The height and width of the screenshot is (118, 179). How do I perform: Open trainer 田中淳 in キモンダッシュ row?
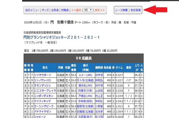[99, 86]
